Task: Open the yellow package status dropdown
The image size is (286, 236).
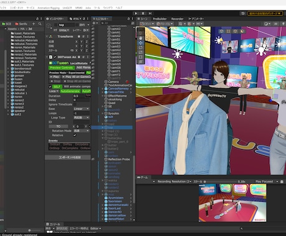Action: (265, 13)
